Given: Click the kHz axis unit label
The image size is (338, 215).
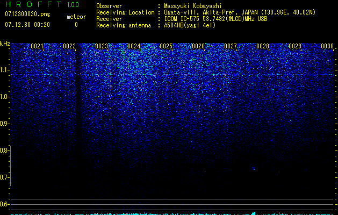Looking at the screenshot, I should pyautogui.click(x=5, y=44).
